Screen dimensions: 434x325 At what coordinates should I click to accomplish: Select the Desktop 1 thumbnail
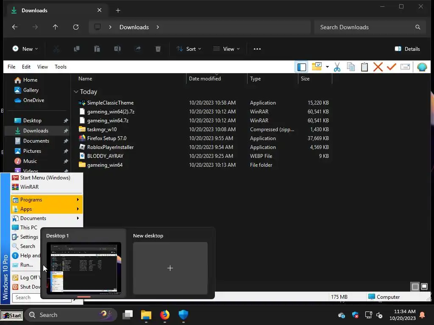pos(84,268)
